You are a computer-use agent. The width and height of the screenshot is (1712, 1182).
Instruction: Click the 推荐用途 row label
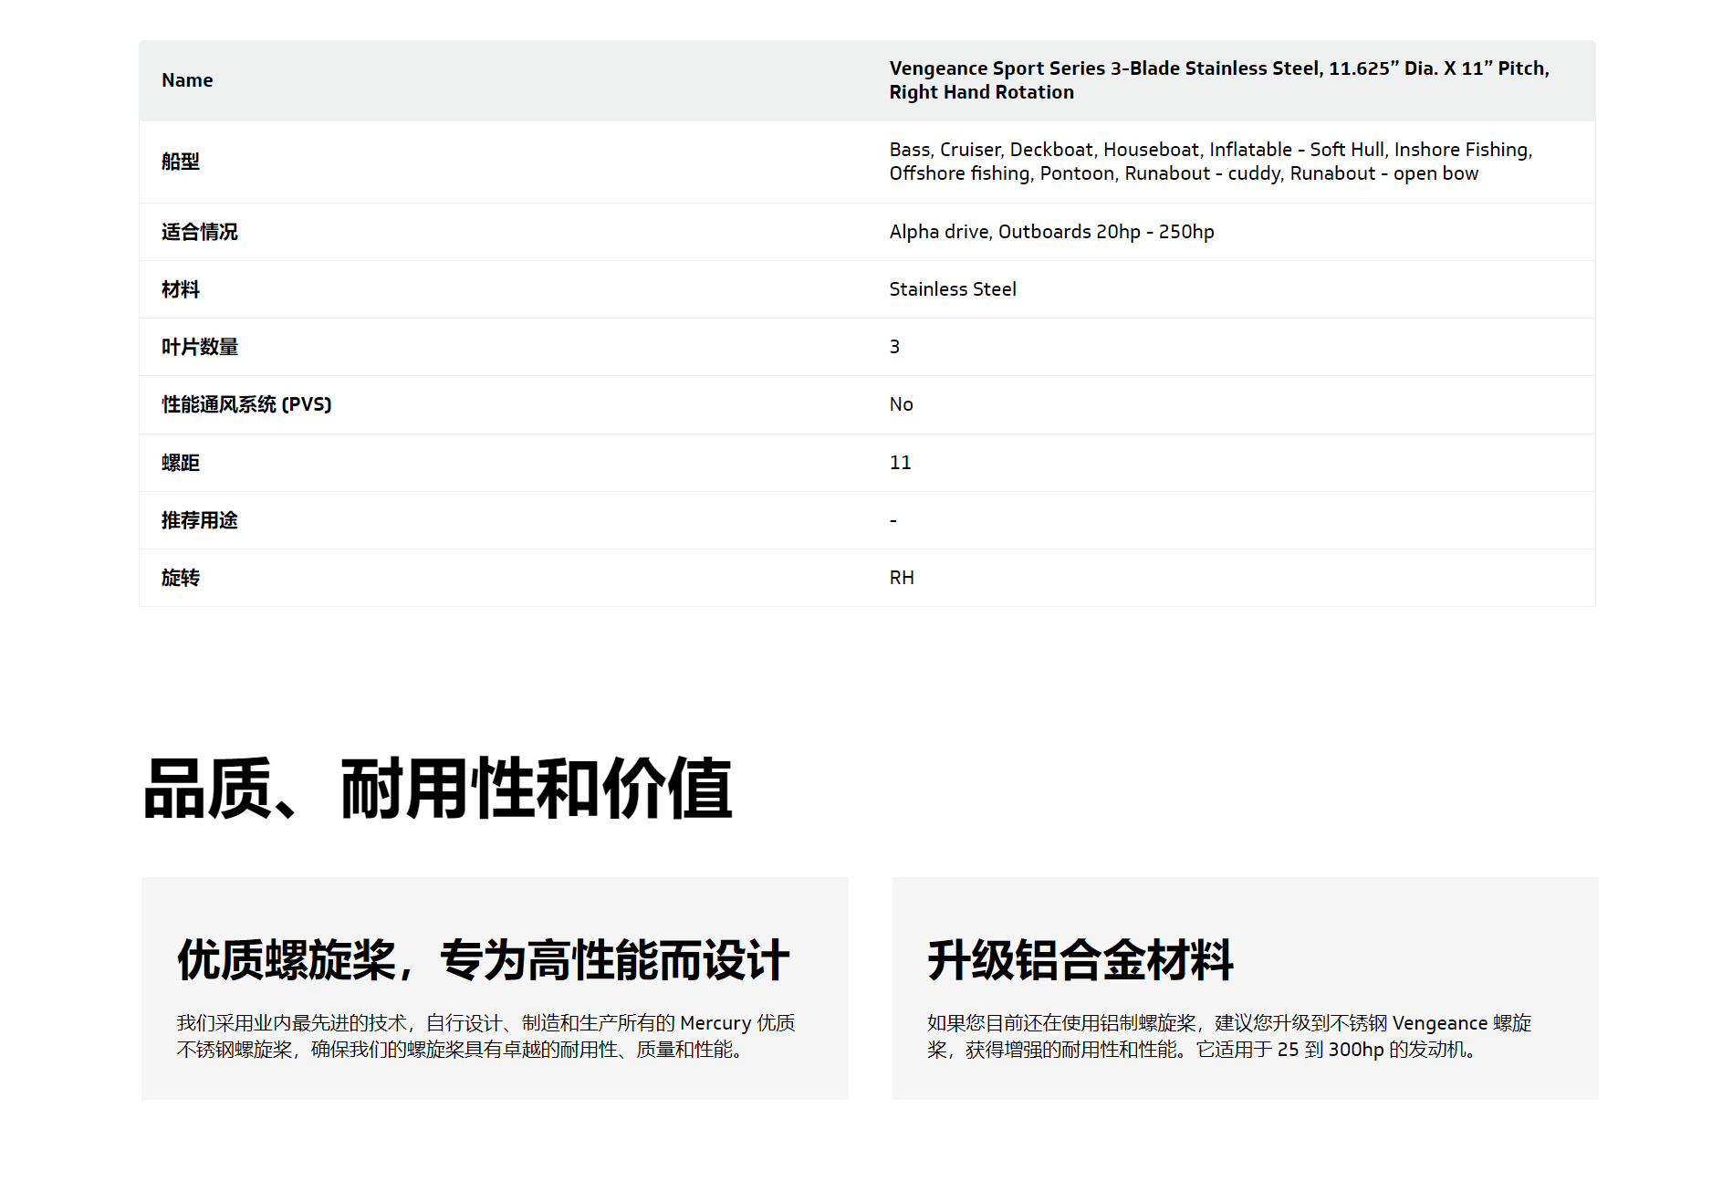[x=200, y=520]
